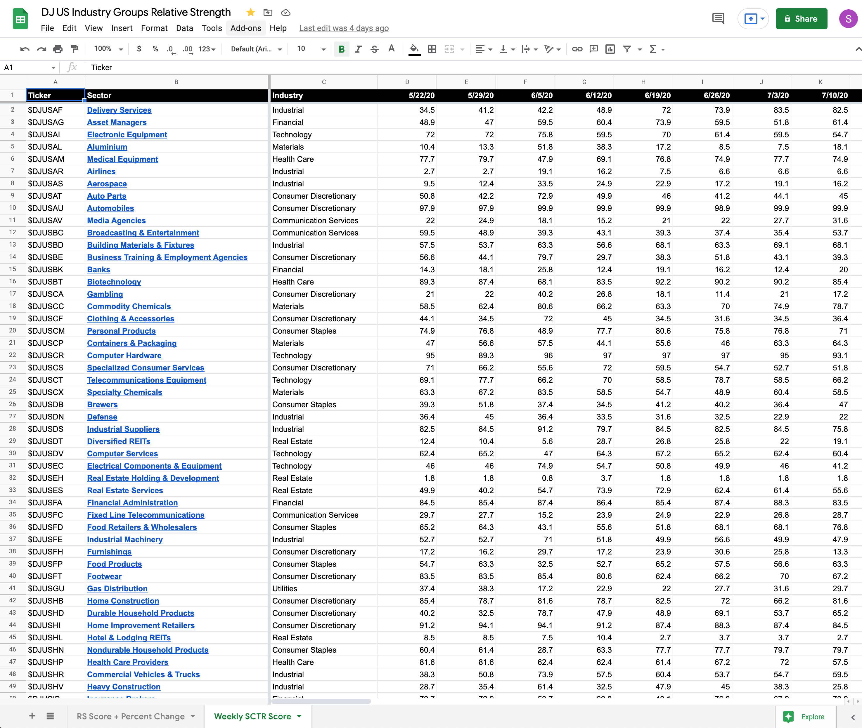The width and height of the screenshot is (862, 728).
Task: Click the undo icon in toolbar
Action: pyautogui.click(x=25, y=49)
